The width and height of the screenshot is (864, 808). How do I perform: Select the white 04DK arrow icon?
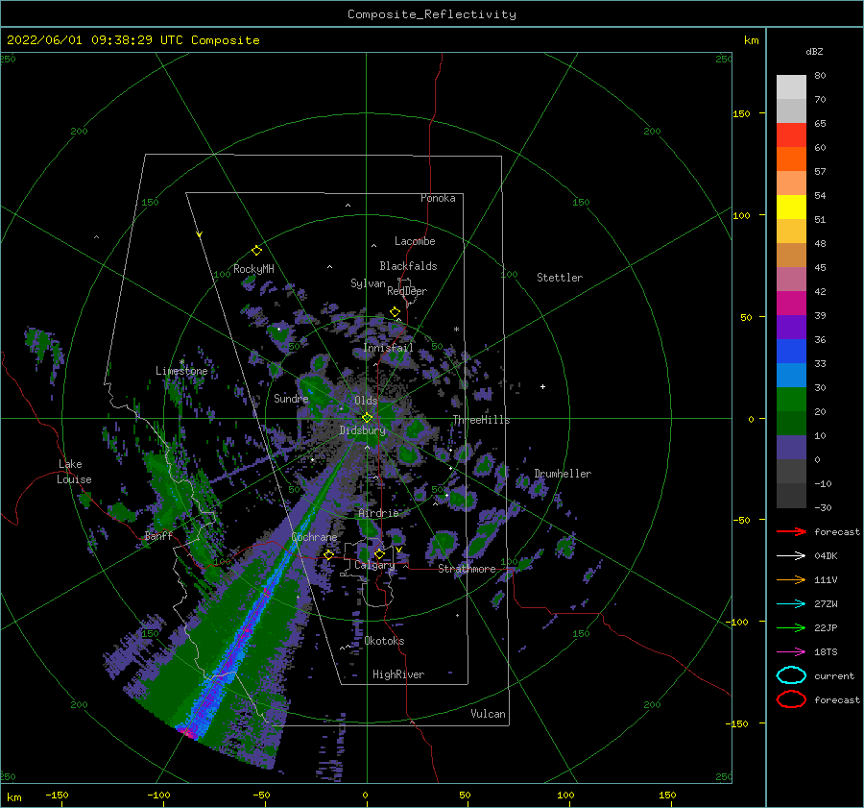point(791,556)
